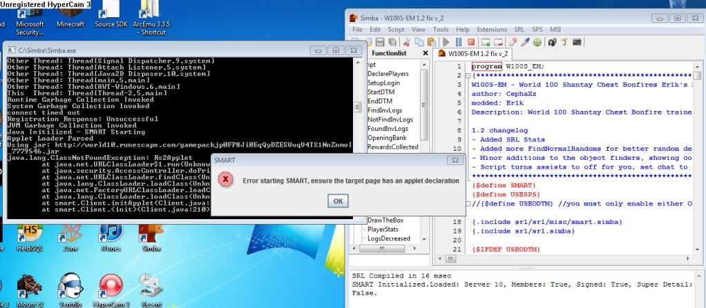Click OK in the SMART error dialog

click(338, 201)
